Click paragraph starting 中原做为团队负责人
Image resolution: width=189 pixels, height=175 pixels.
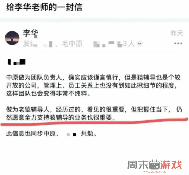tap(93, 85)
